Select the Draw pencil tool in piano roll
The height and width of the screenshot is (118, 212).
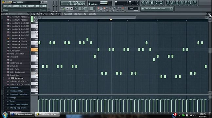41,14
